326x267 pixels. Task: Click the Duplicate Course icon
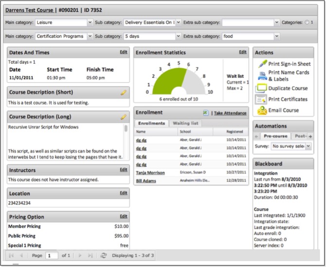tap(262, 88)
